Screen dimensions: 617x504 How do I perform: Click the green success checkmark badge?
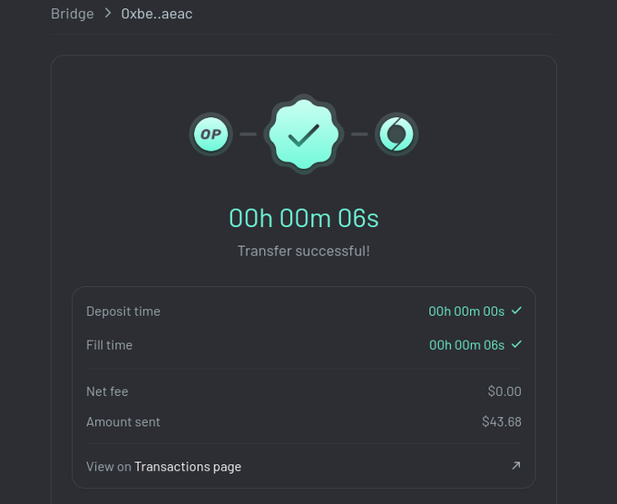(303, 134)
